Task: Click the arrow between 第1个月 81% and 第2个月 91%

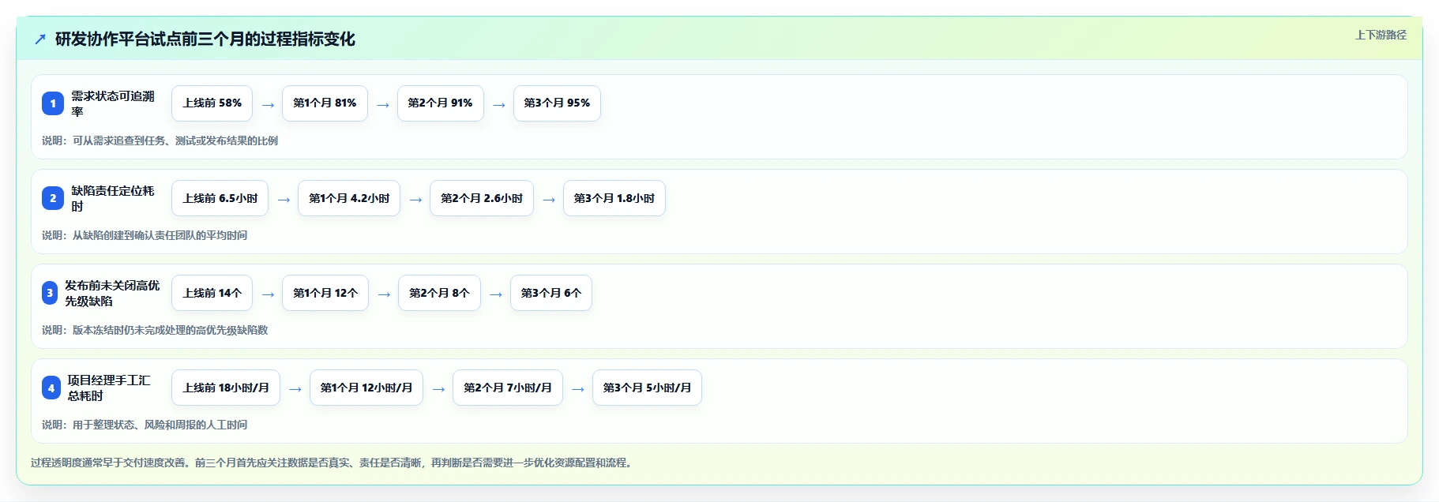Action: click(x=383, y=105)
